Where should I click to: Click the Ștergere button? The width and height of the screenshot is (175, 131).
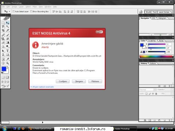79,81
